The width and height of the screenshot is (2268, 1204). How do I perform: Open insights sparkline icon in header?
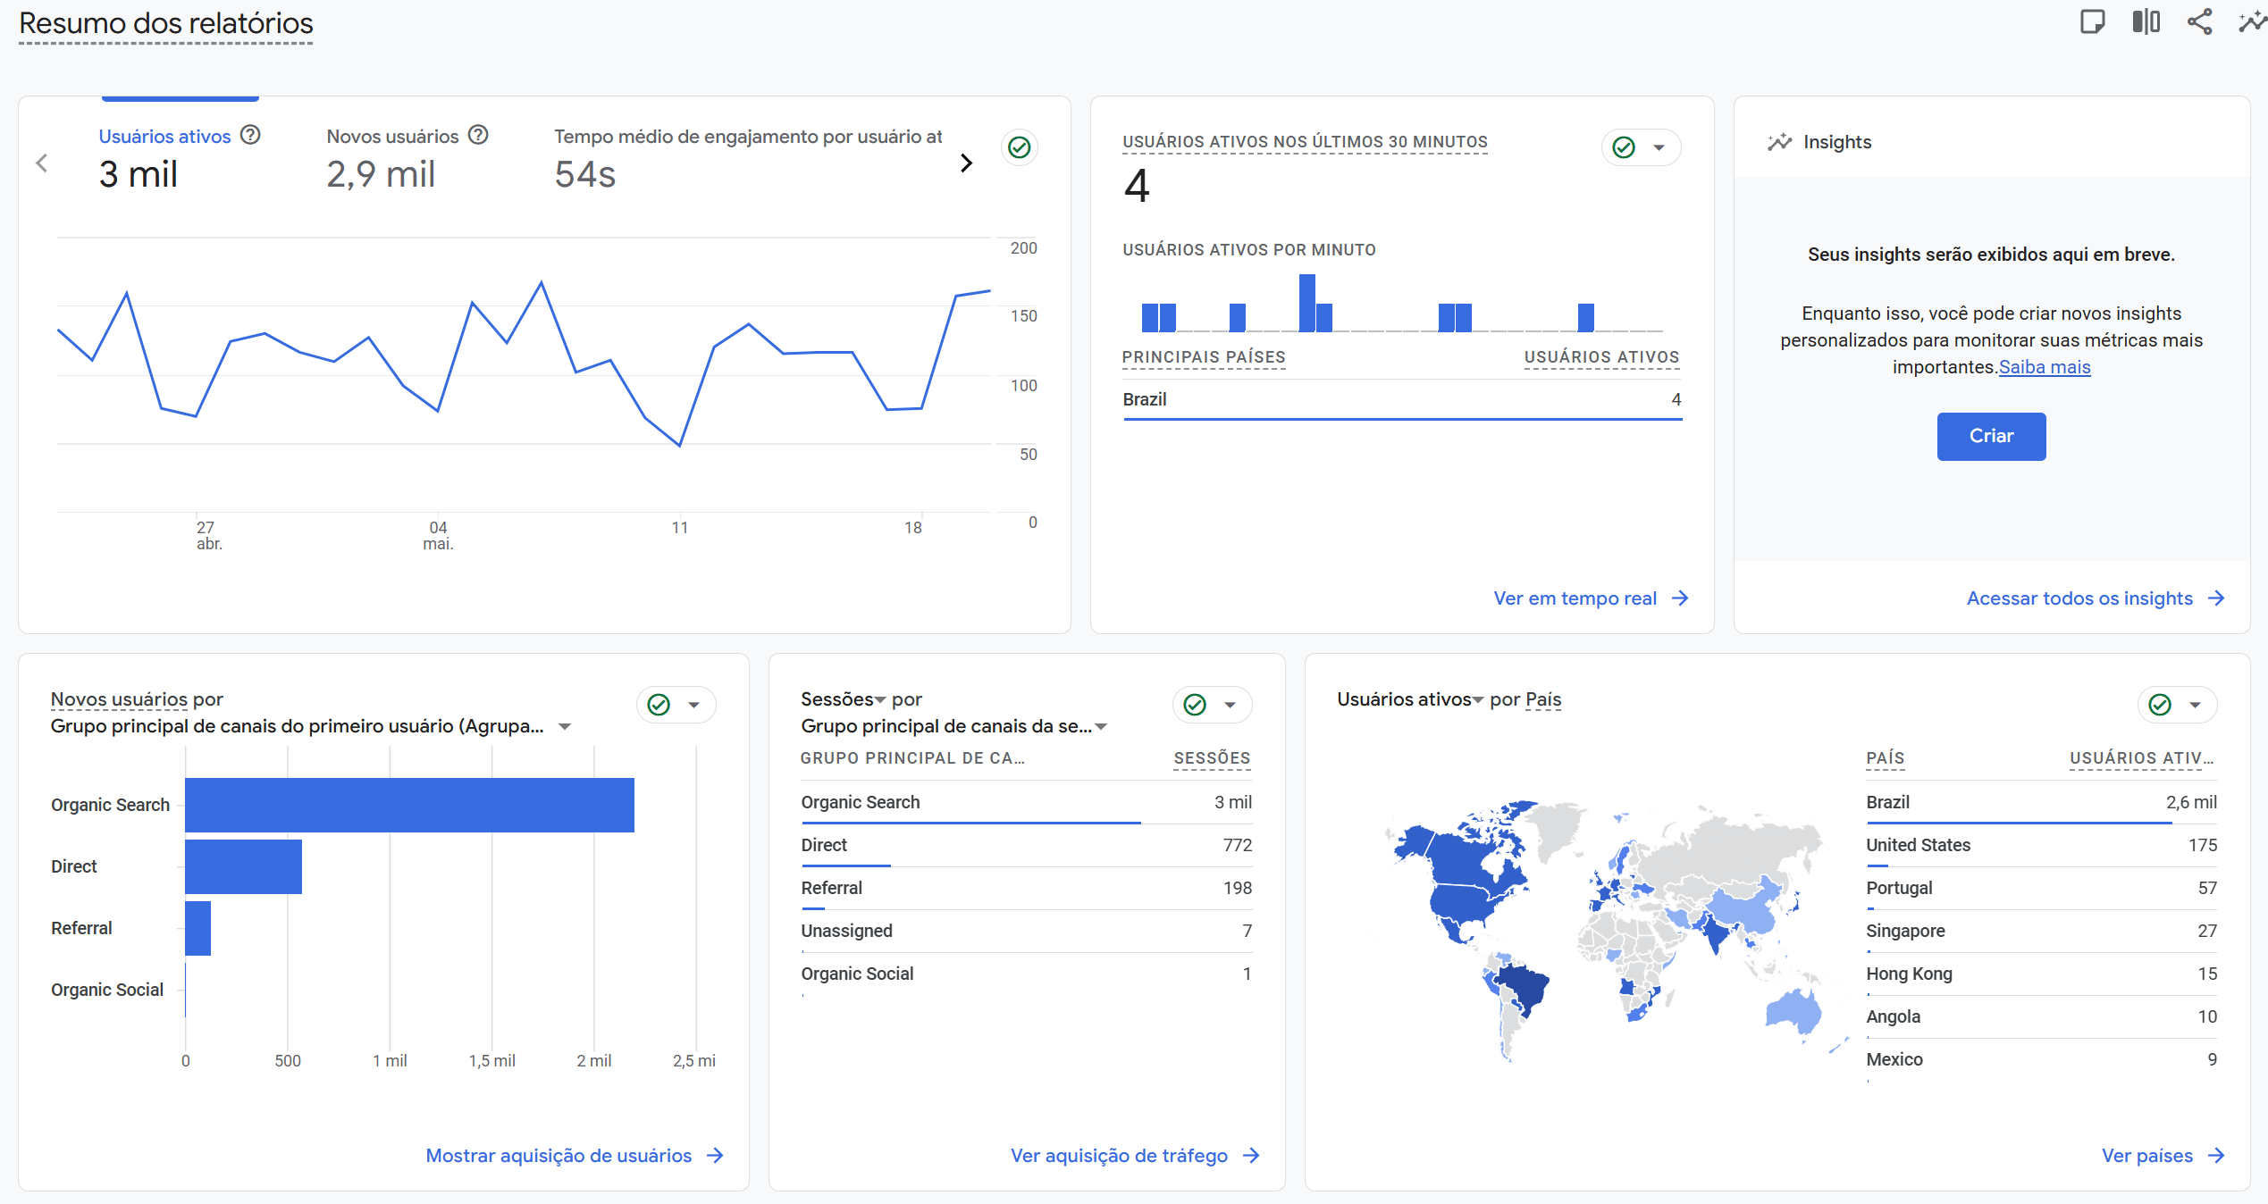[2252, 21]
